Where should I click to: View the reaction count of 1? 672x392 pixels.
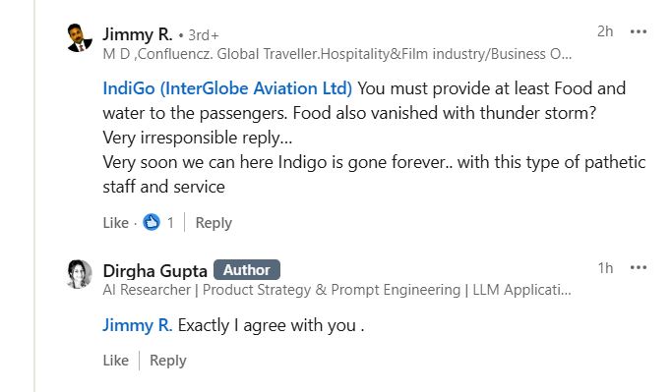pyautogui.click(x=170, y=223)
